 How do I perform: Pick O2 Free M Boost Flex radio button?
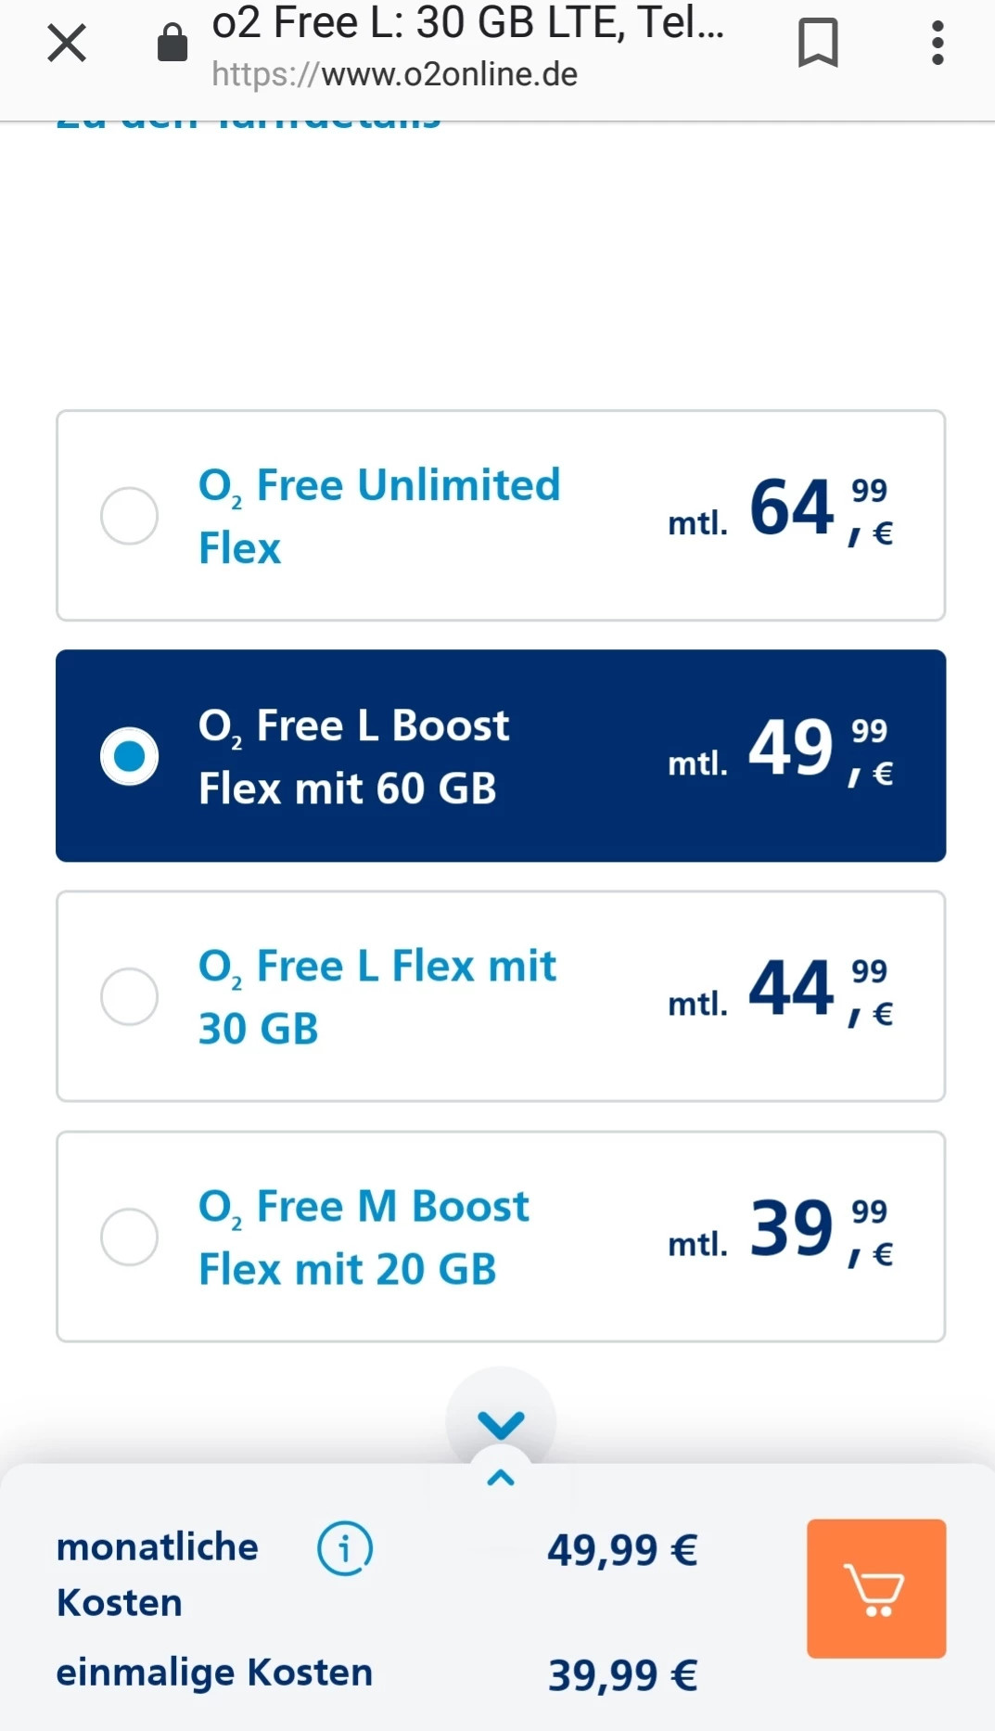click(130, 1237)
